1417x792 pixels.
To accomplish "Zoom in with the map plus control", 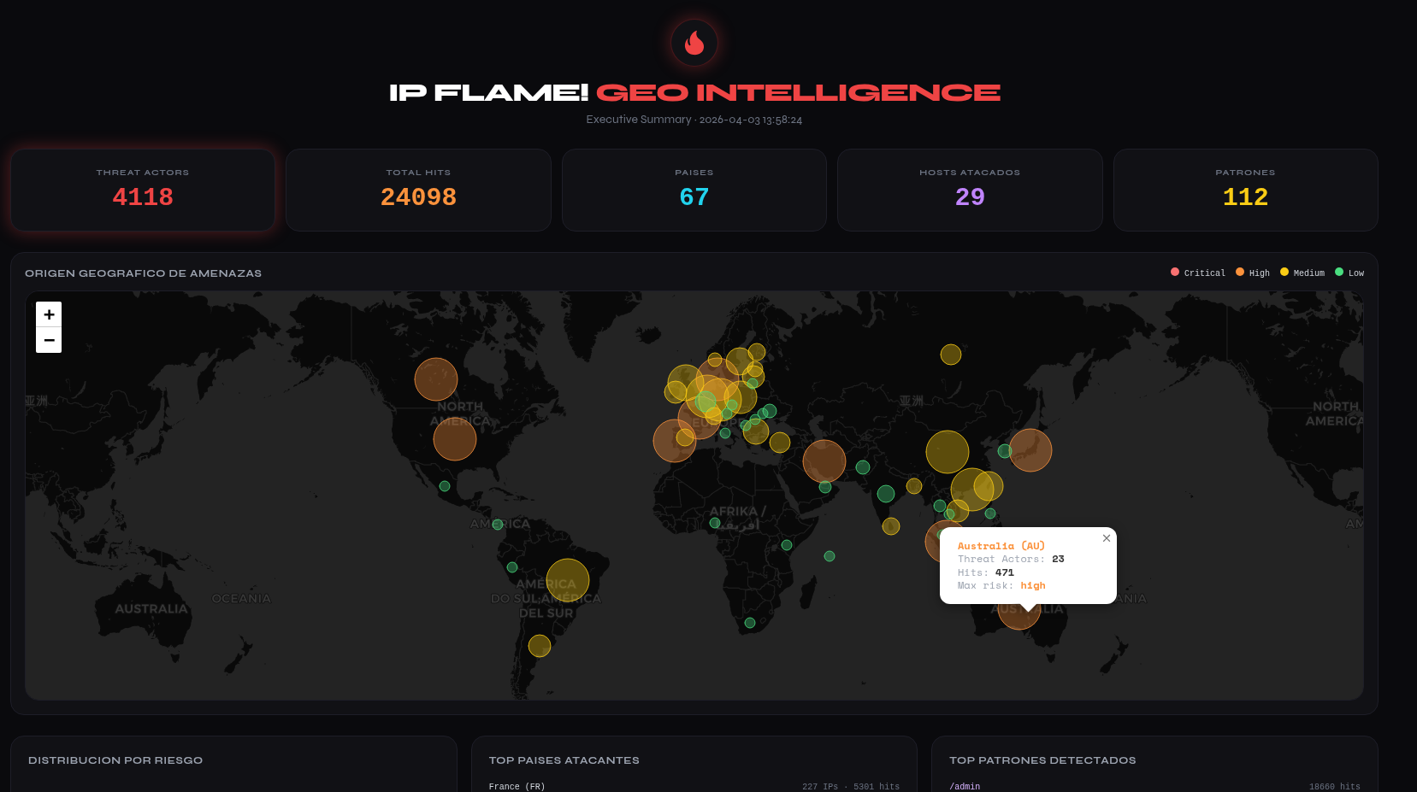I will tap(49, 314).
